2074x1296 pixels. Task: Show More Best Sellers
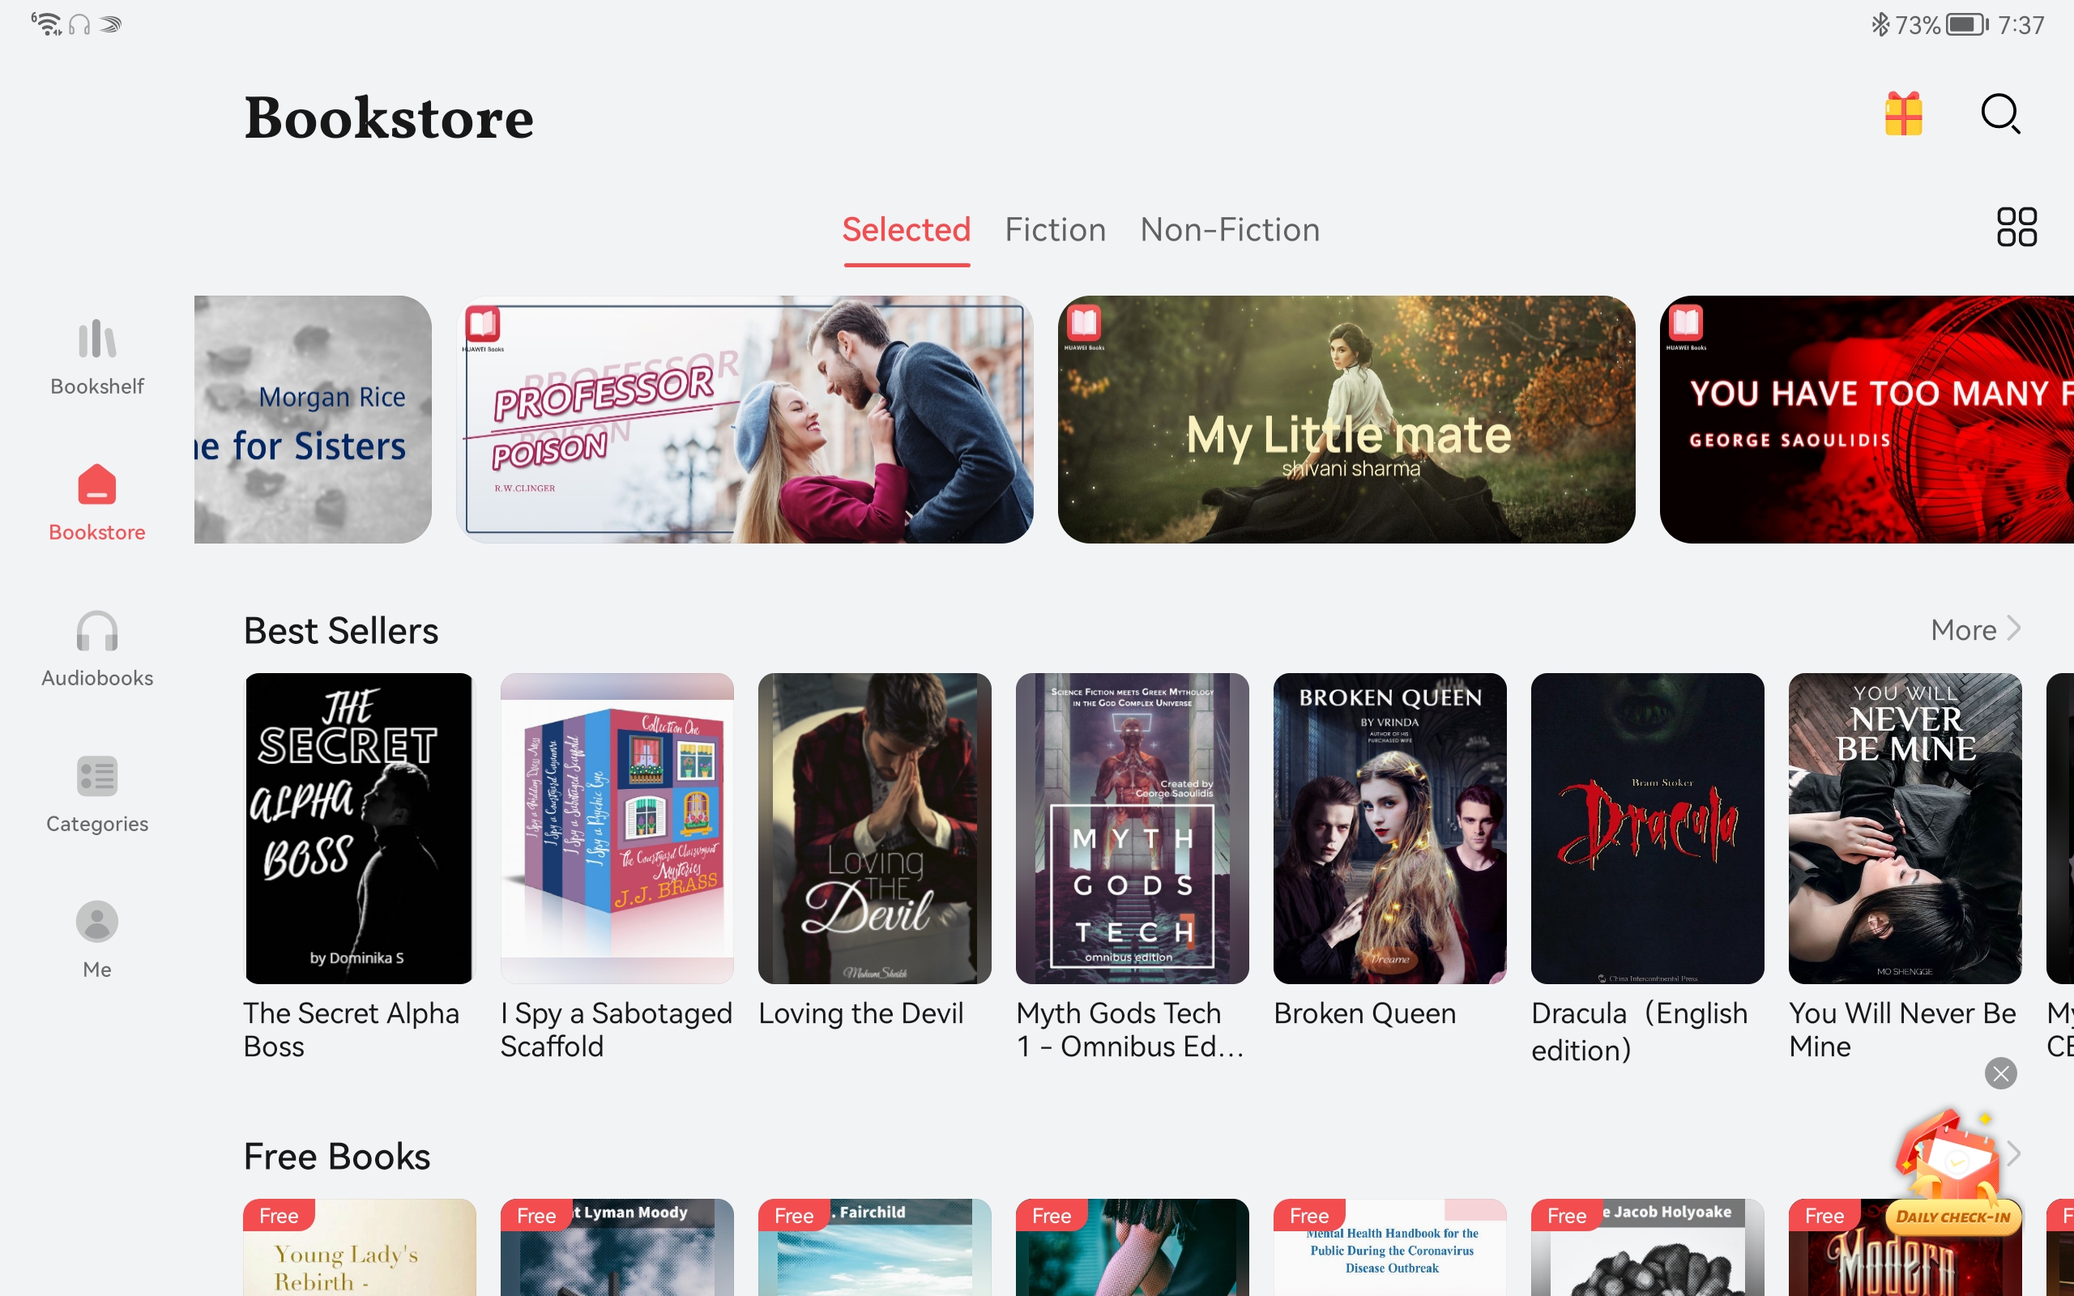tap(1975, 630)
